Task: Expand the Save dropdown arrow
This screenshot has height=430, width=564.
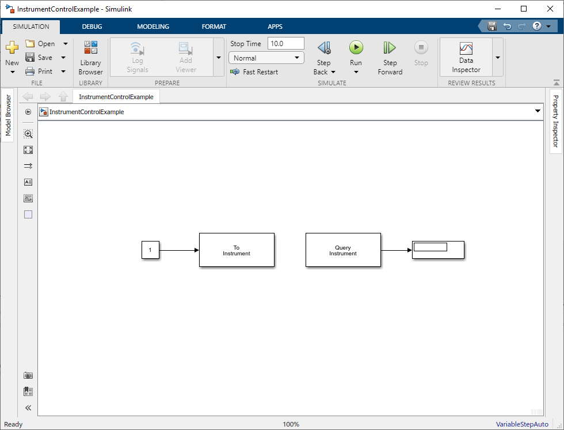Action: 63,58
